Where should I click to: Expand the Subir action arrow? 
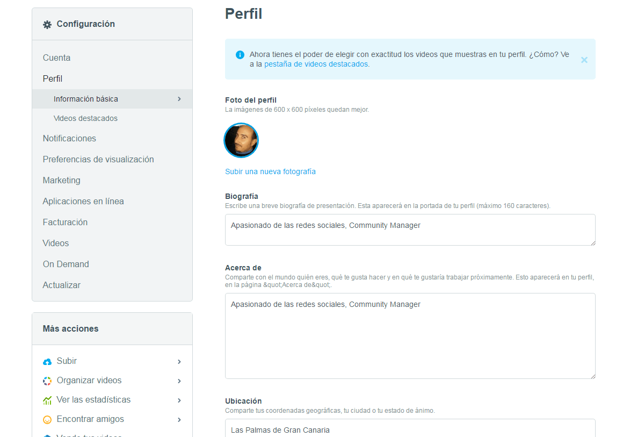[x=179, y=362]
